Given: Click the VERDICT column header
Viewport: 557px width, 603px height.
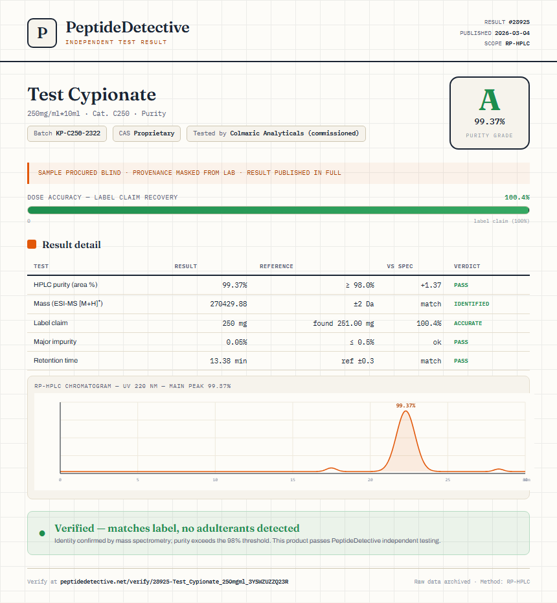Looking at the screenshot, I should pyautogui.click(x=467, y=266).
